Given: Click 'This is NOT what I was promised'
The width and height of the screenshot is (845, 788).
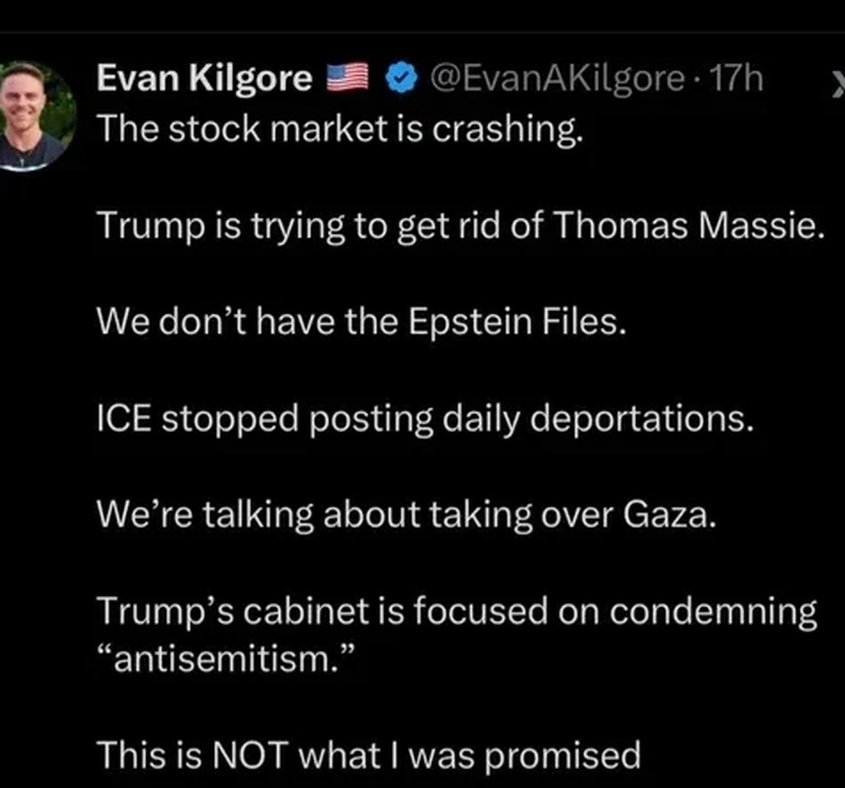Looking at the screenshot, I should 368,756.
